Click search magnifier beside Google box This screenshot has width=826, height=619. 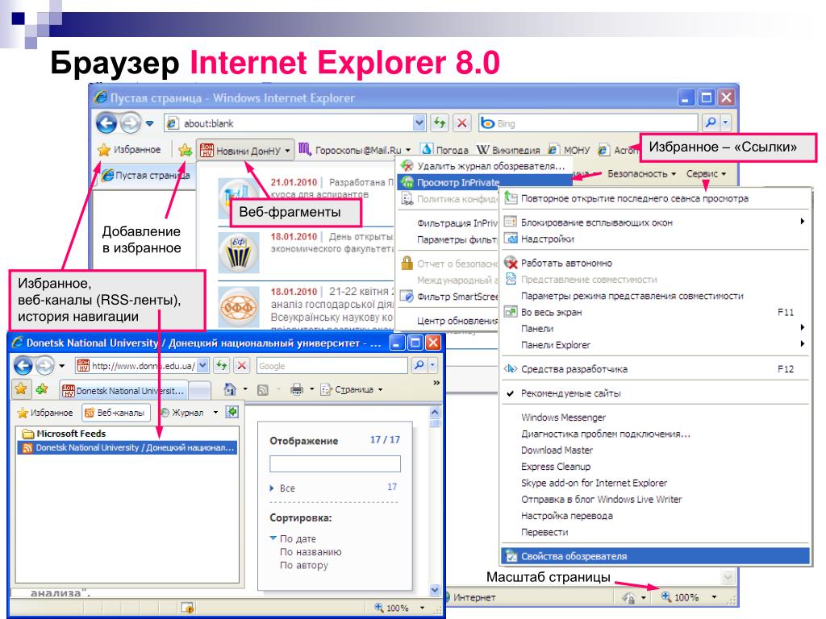[419, 365]
